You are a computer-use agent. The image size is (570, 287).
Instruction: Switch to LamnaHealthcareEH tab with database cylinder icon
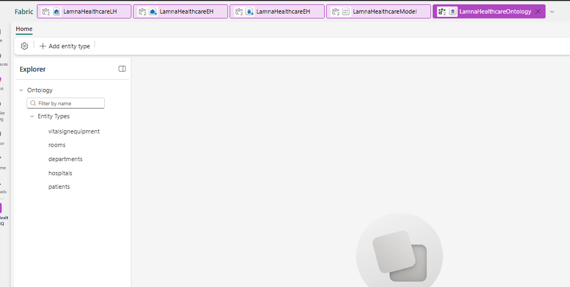tap(277, 11)
